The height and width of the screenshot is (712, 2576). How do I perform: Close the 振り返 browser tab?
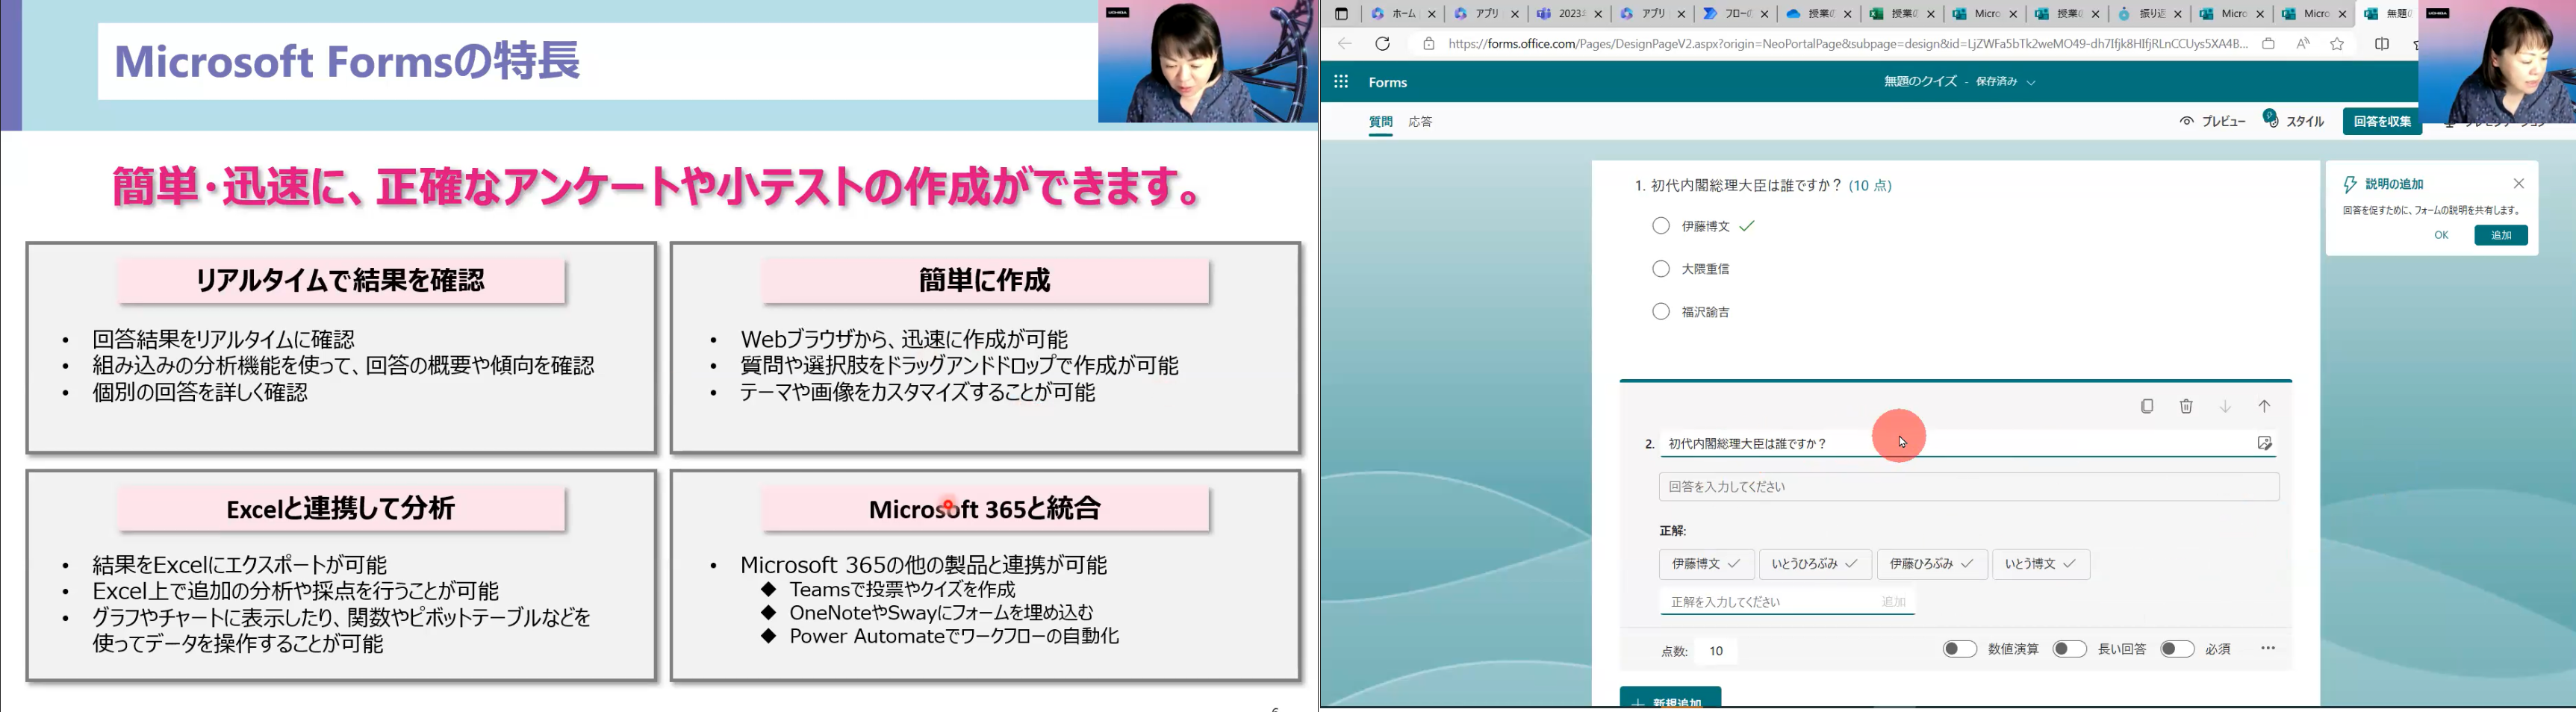(2178, 14)
